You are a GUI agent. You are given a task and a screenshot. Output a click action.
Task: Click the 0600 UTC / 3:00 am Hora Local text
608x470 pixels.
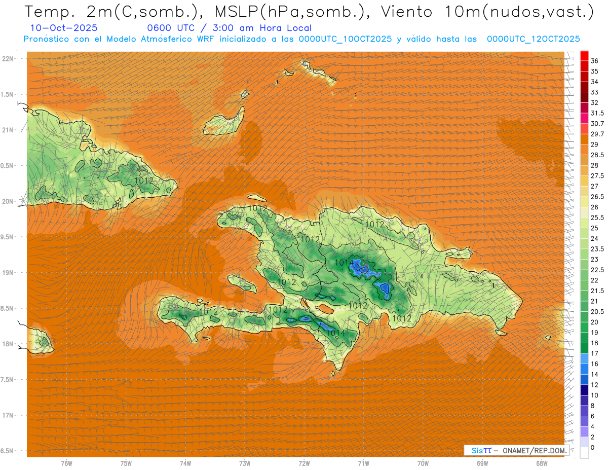(x=229, y=28)
